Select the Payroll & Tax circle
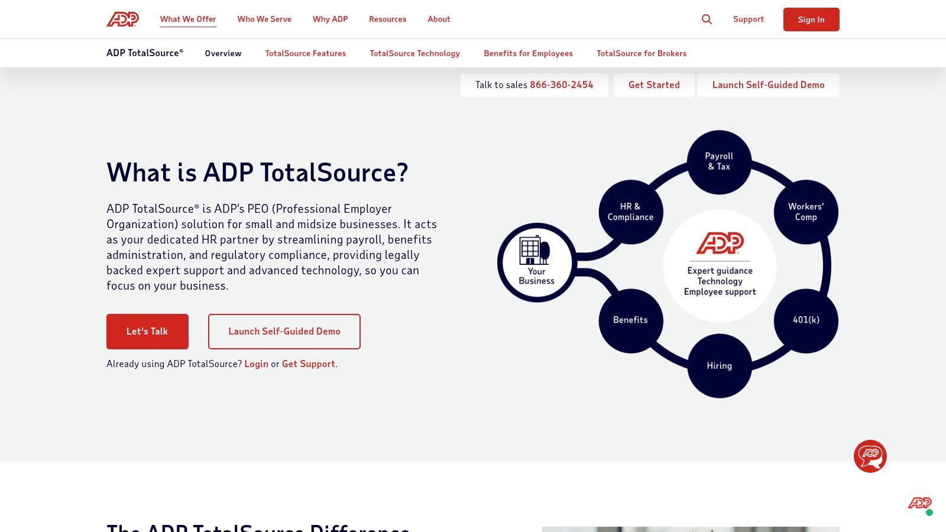Viewport: 946px width, 532px height. coord(719,162)
